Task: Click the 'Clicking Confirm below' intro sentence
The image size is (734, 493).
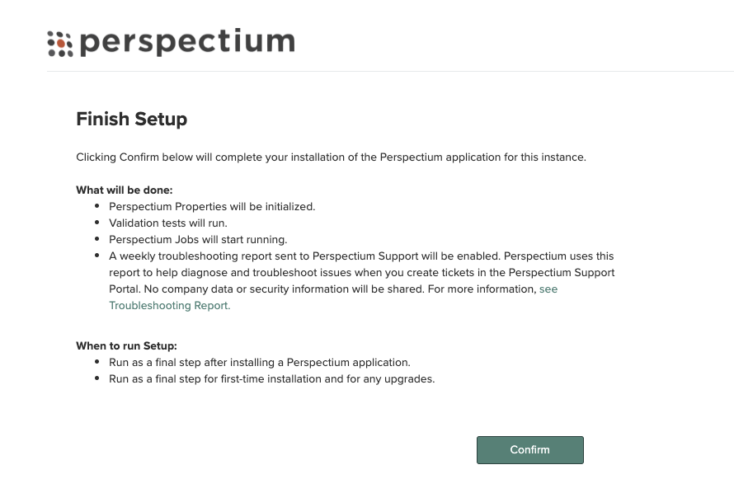Action: tap(331, 157)
